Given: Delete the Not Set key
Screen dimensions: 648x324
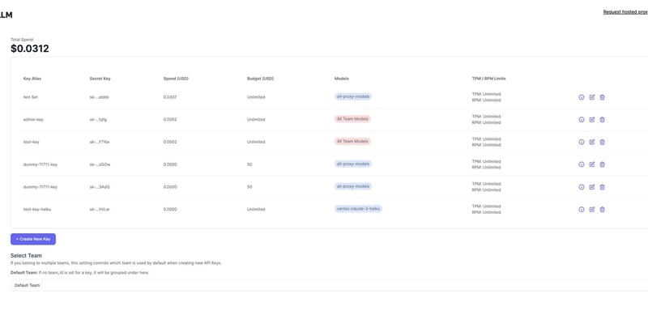Looking at the screenshot, I should (602, 97).
